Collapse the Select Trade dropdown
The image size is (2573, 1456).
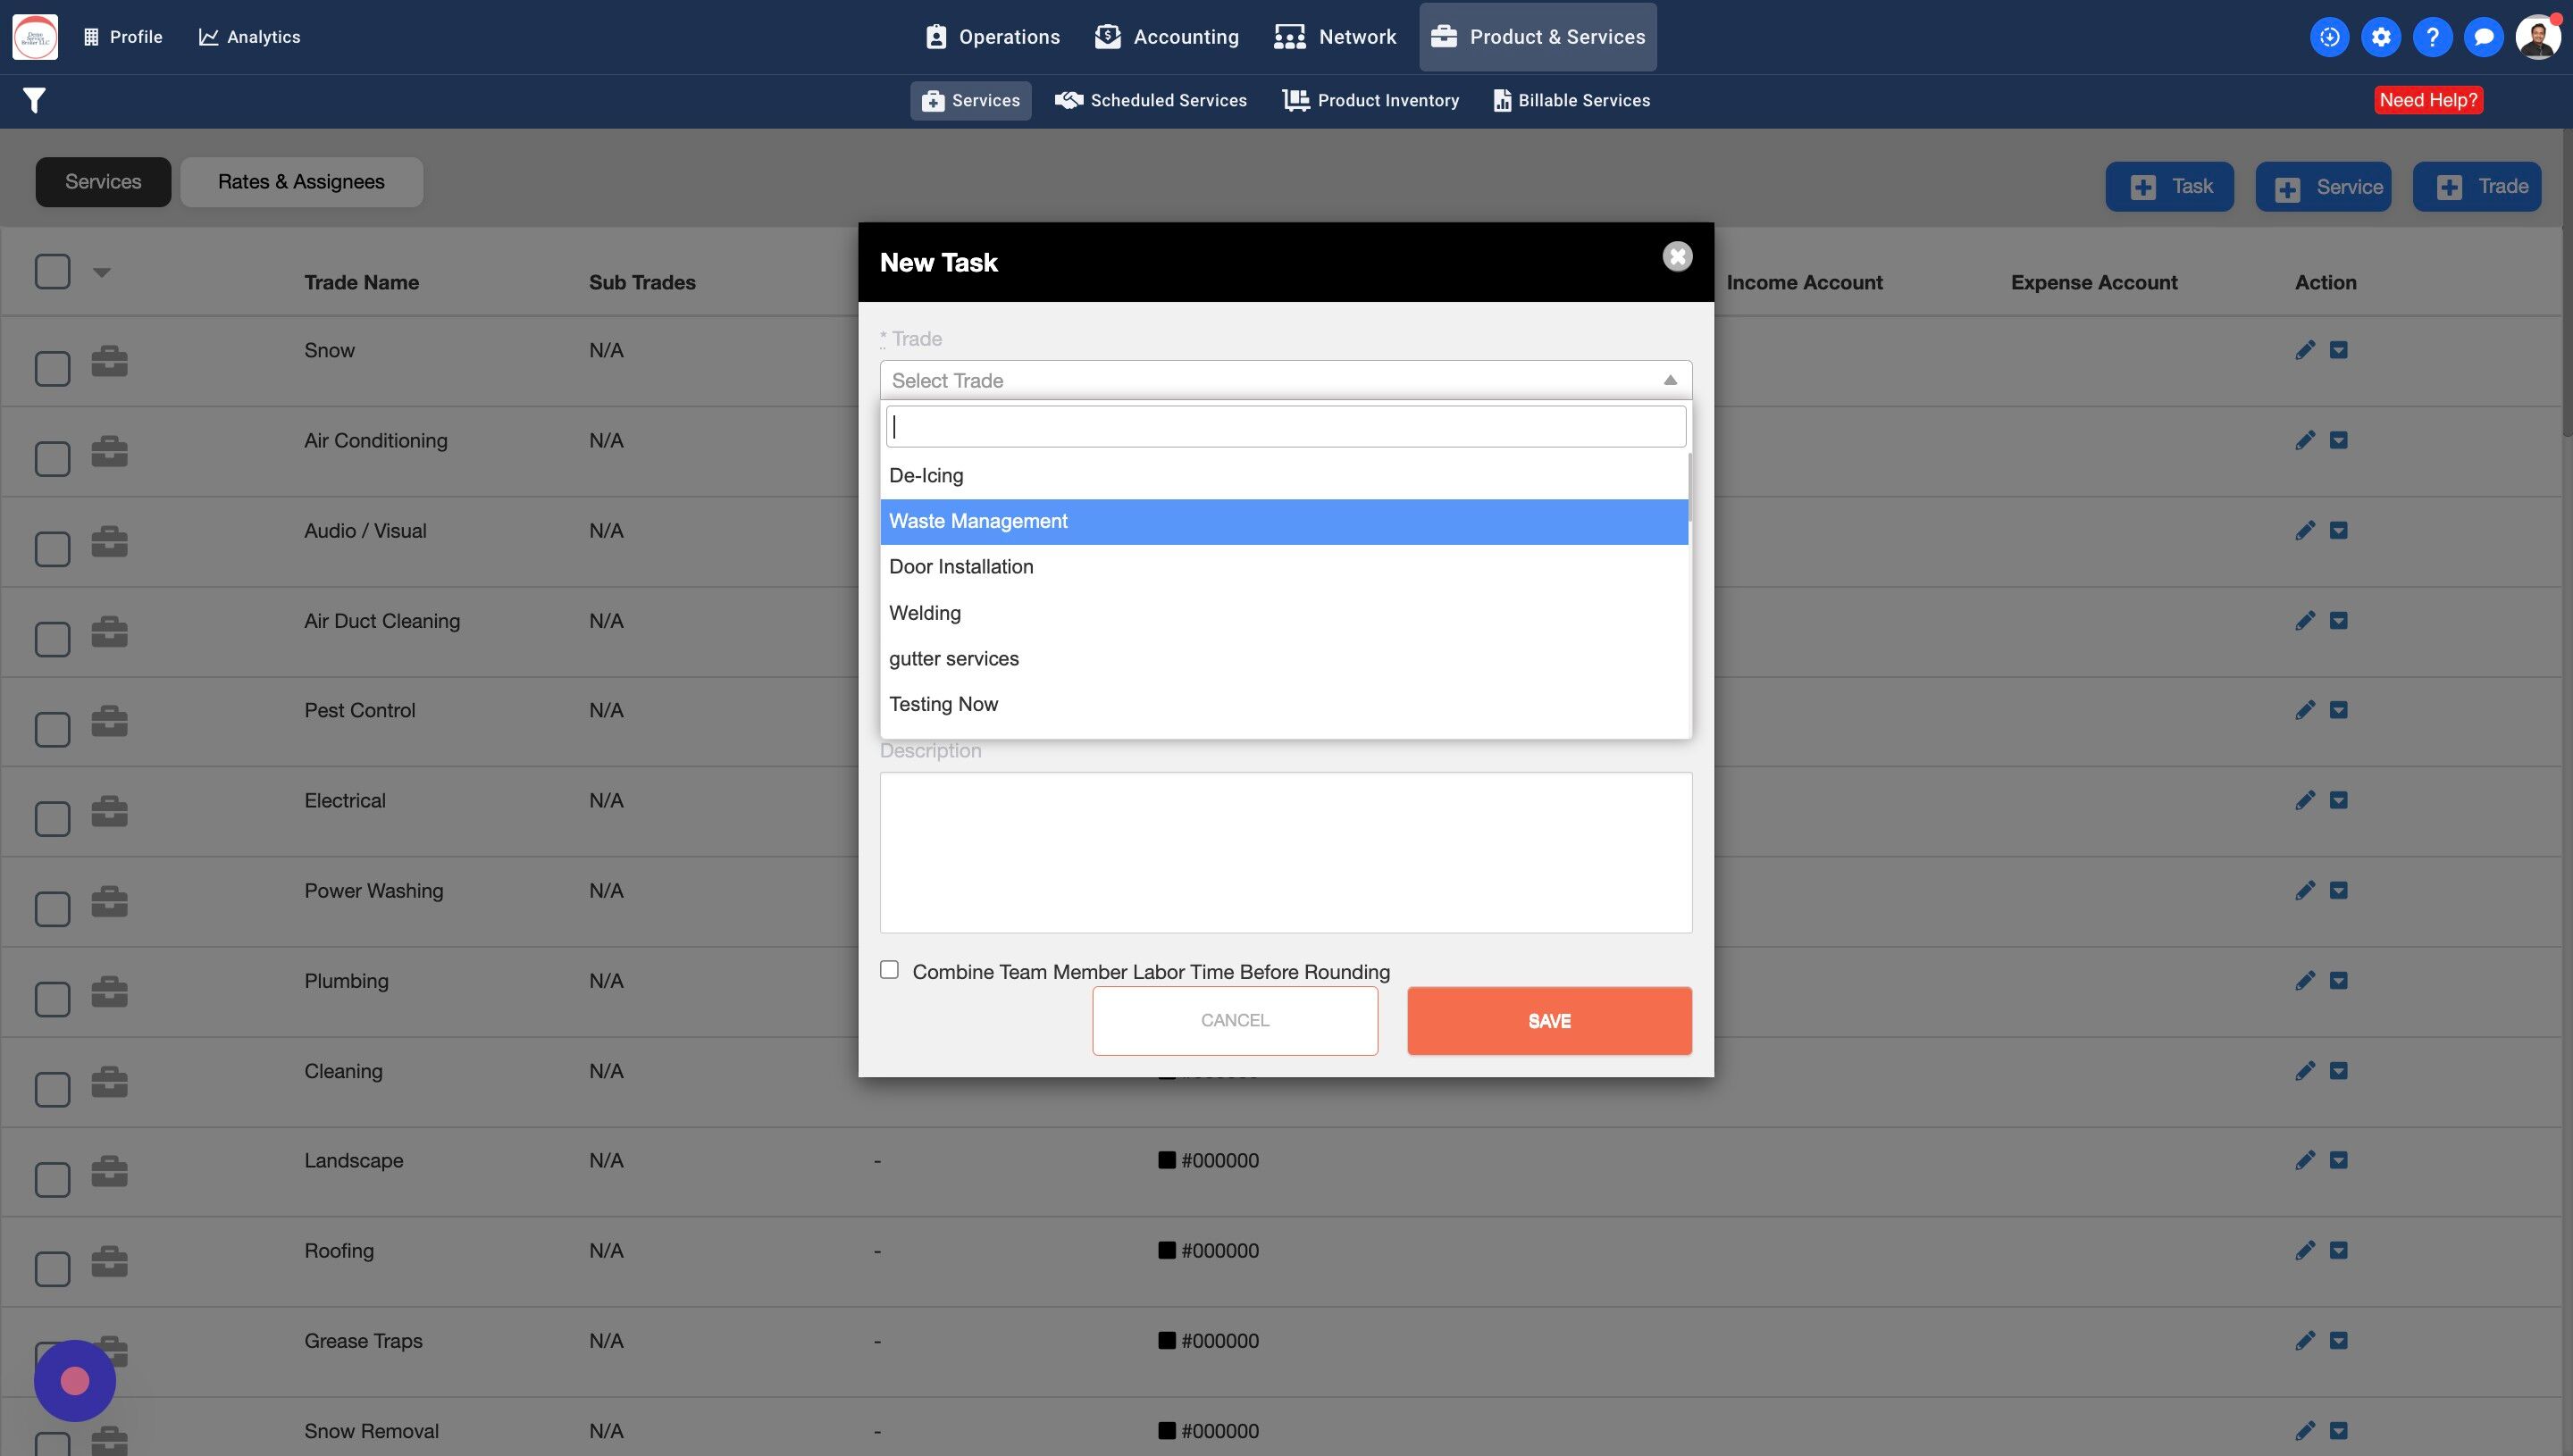pyautogui.click(x=1669, y=380)
